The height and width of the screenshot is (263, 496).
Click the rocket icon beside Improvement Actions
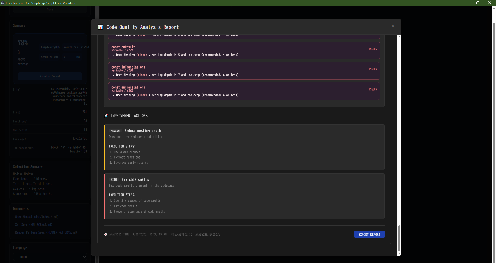click(106, 116)
